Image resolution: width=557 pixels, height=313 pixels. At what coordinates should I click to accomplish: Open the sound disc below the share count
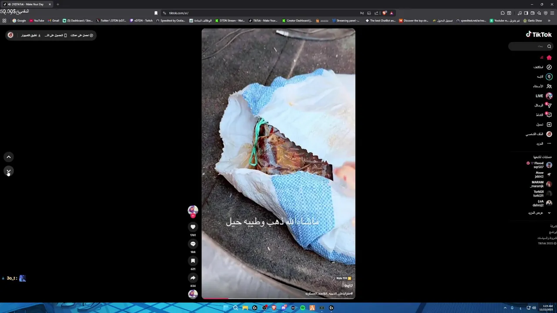pyautogui.click(x=193, y=294)
